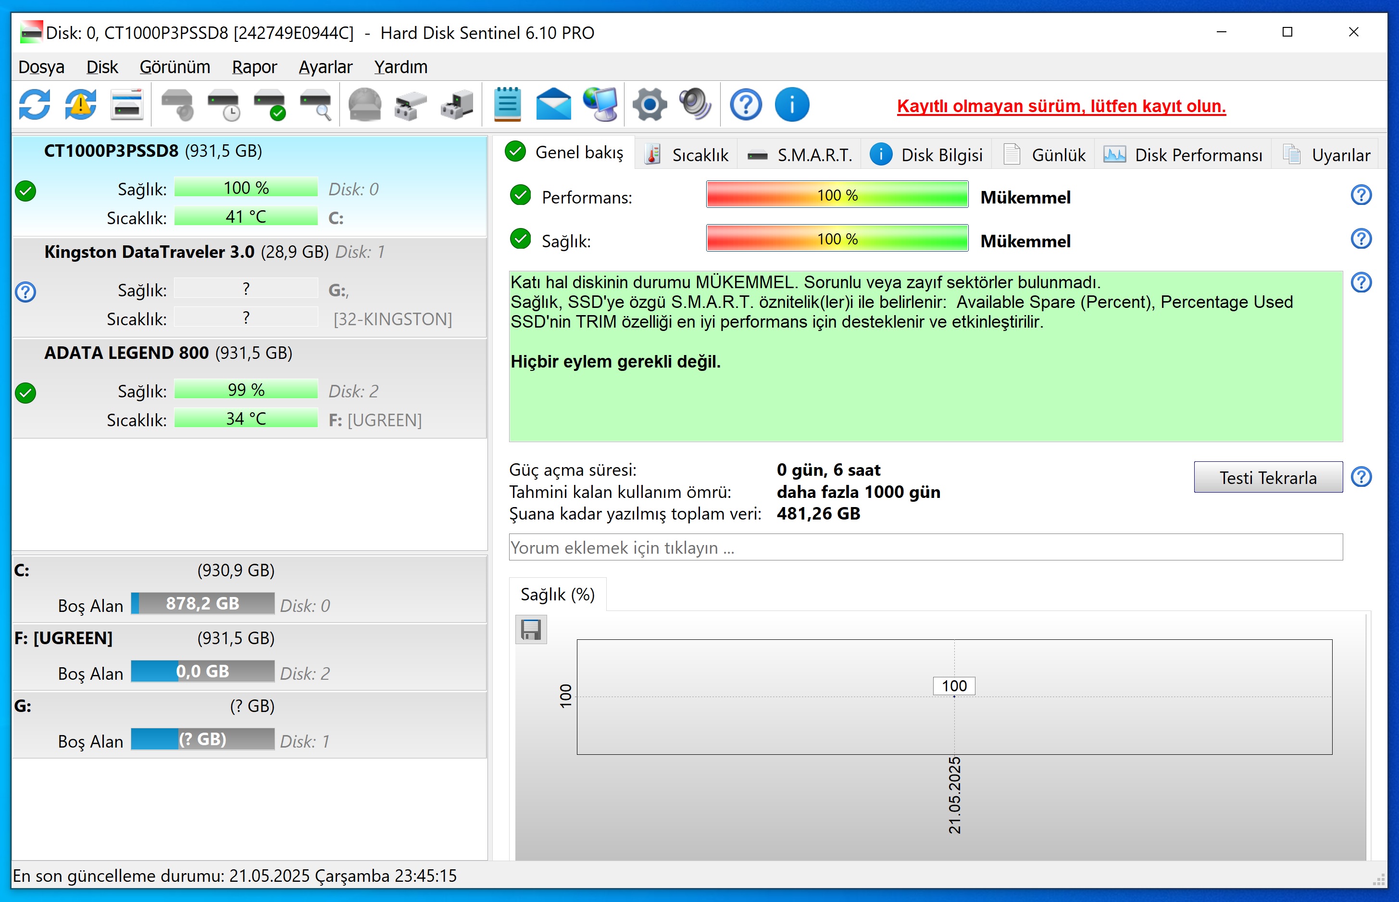Click the drive with magnifier toolbar icon
The width and height of the screenshot is (1399, 902).
coord(316,105)
